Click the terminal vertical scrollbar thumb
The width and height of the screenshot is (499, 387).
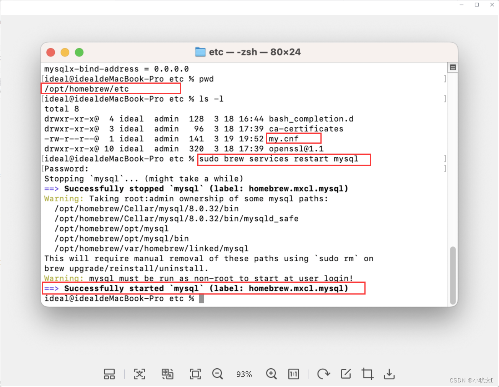click(453, 275)
